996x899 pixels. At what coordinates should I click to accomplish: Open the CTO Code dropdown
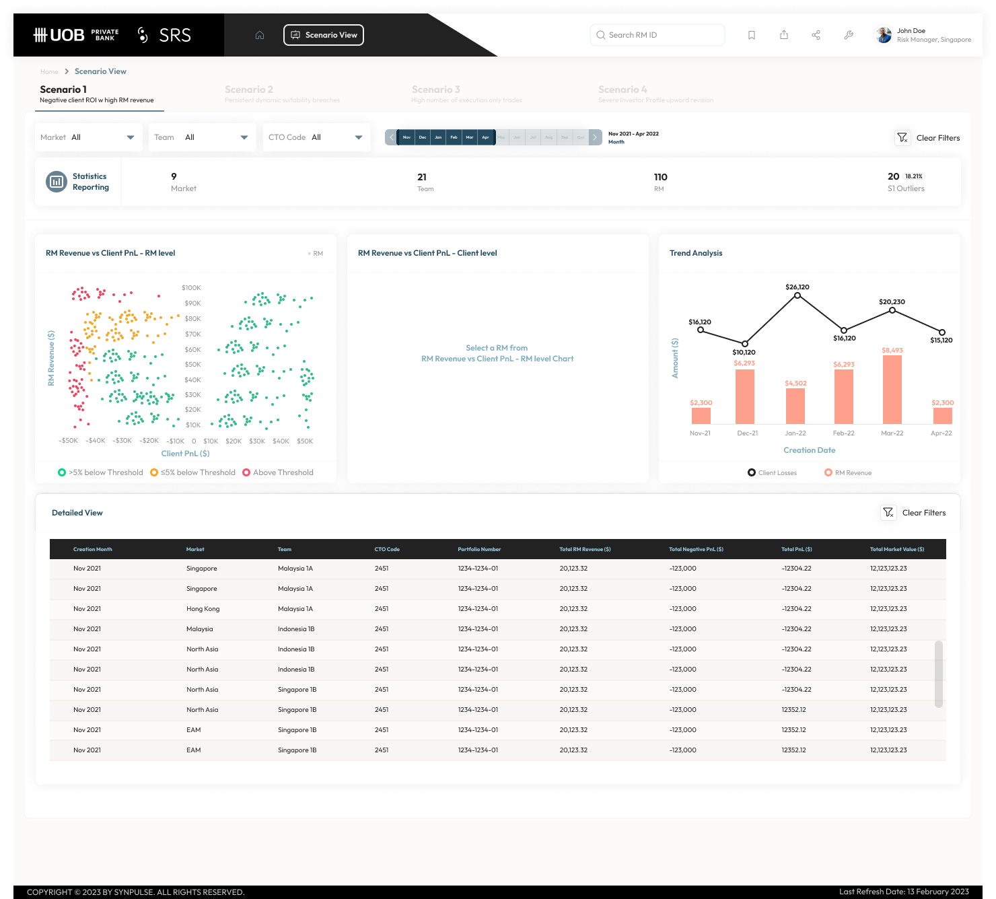pos(316,137)
